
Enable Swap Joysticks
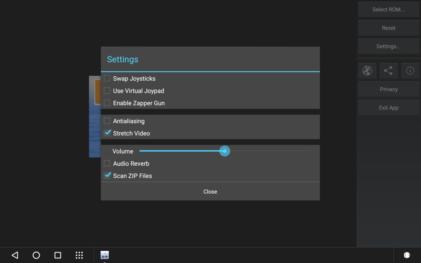point(107,78)
